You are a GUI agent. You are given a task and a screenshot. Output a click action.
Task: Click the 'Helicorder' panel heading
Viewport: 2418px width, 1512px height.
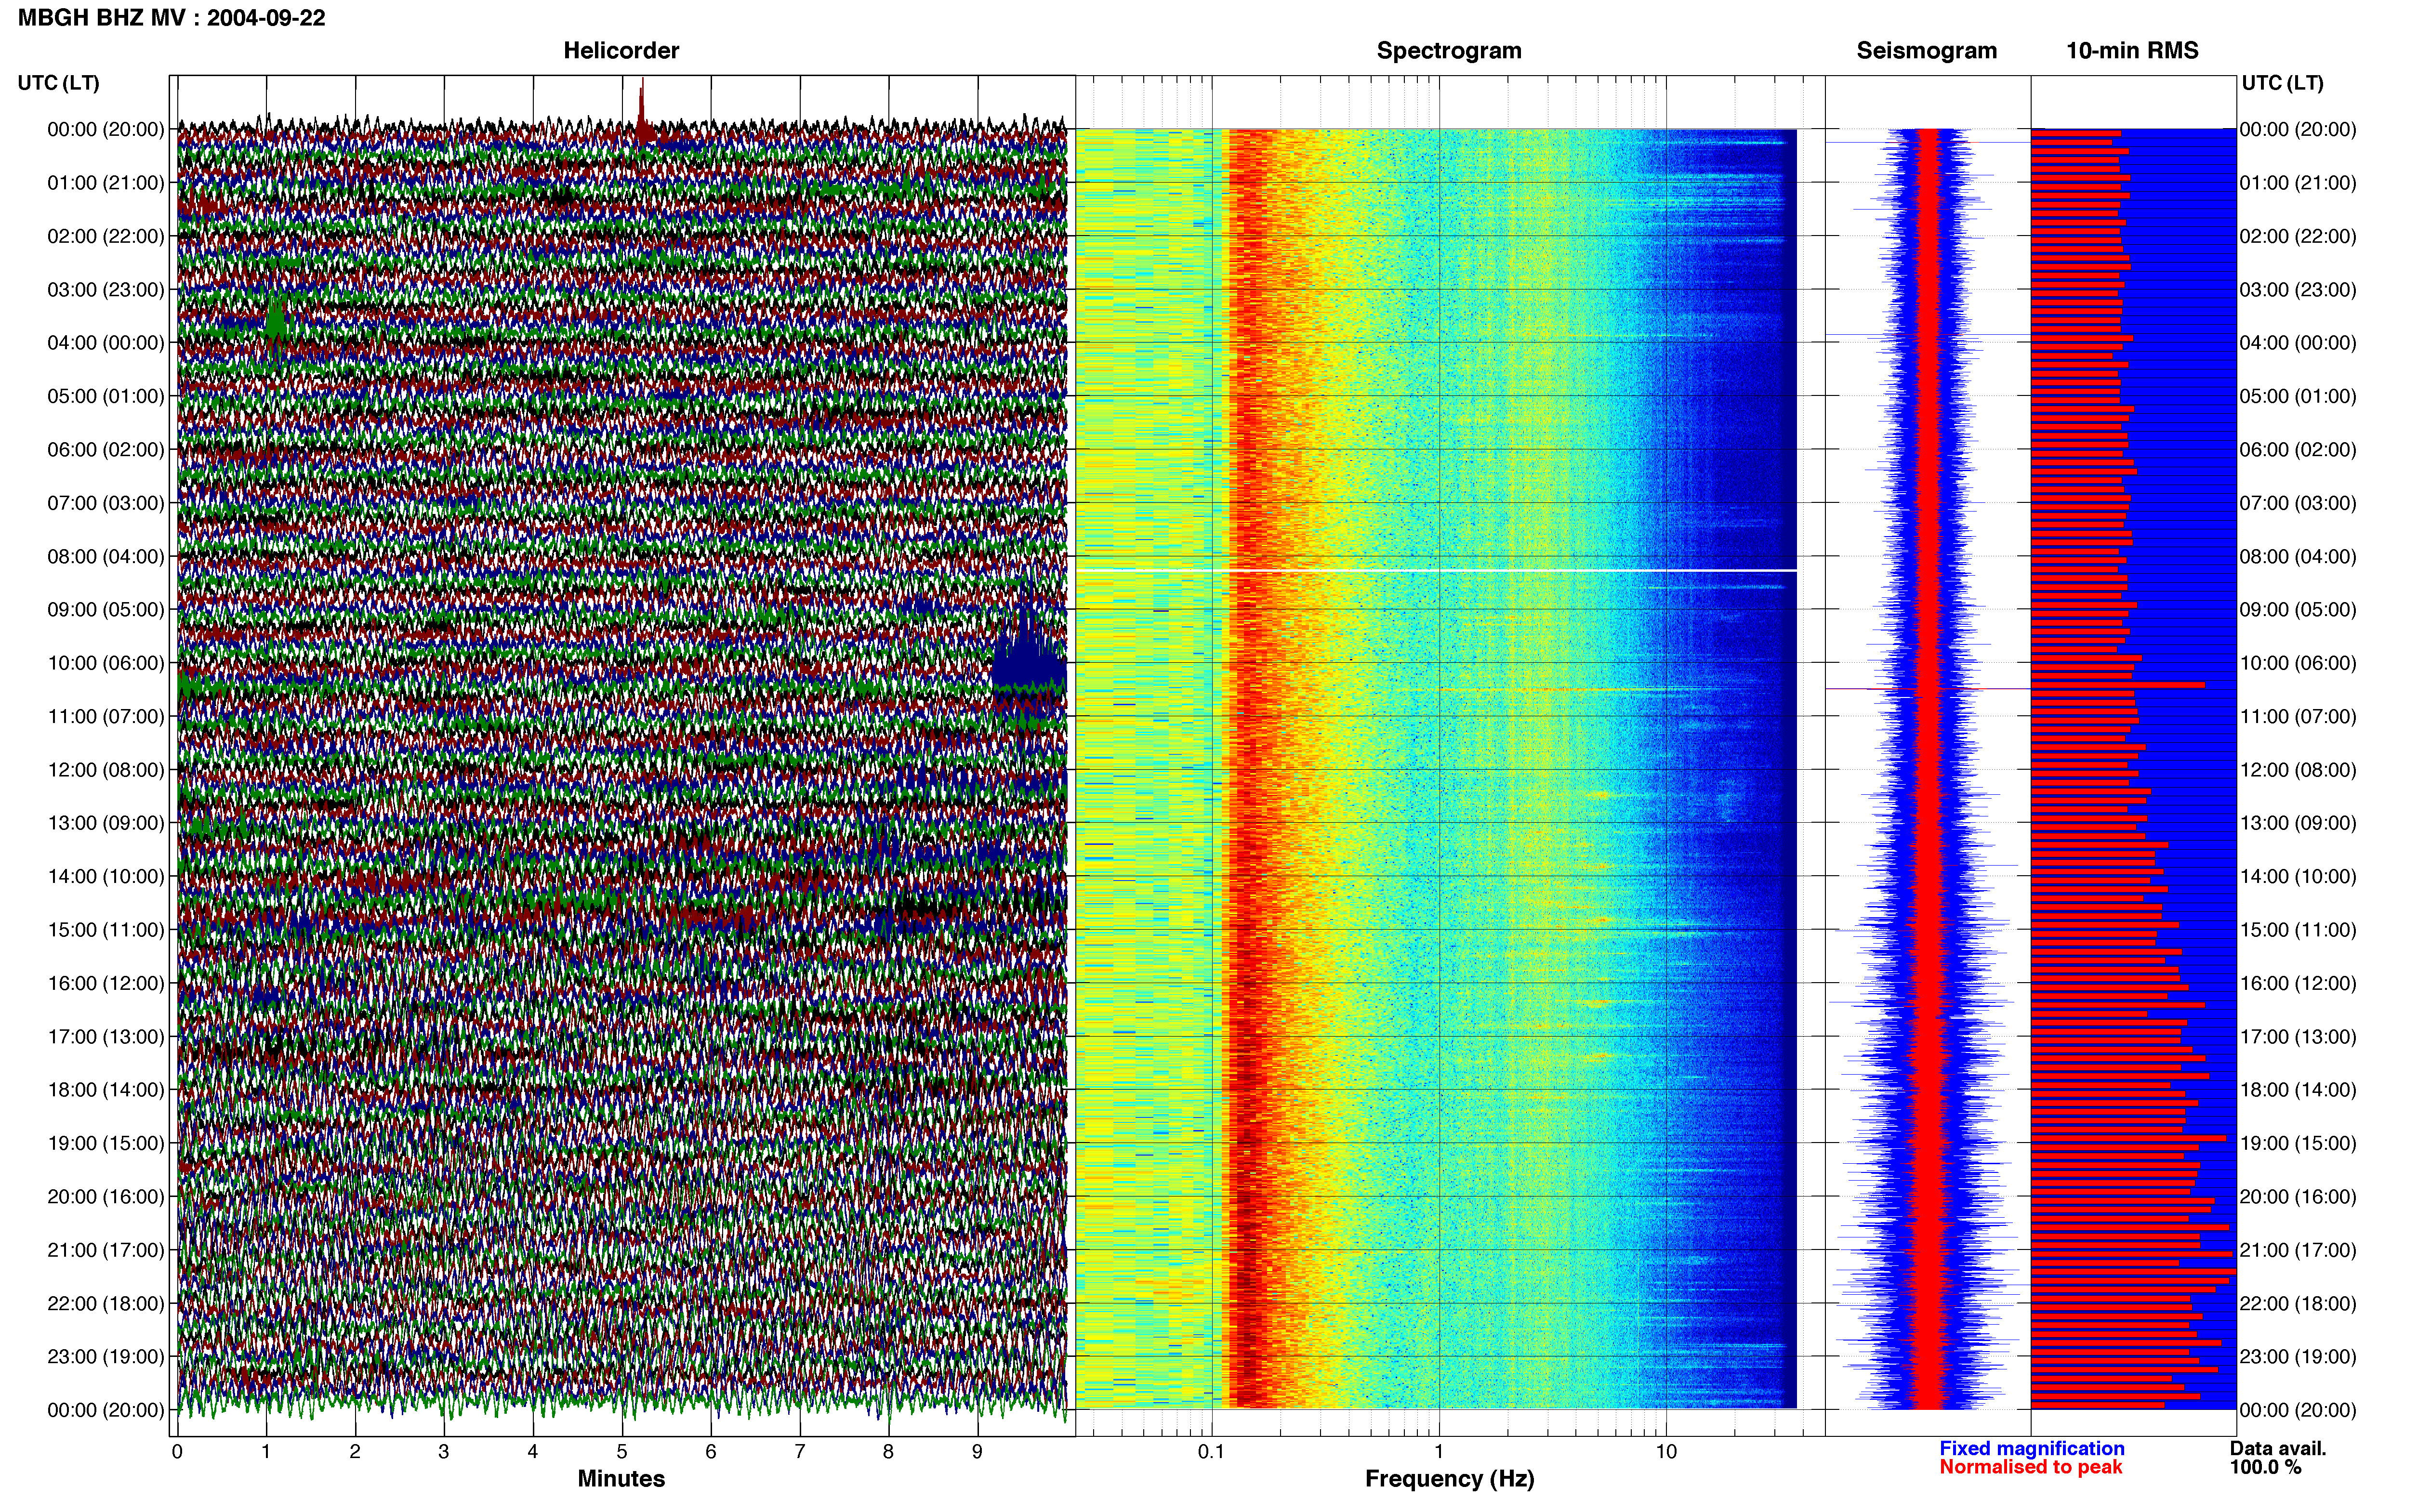coord(621,51)
